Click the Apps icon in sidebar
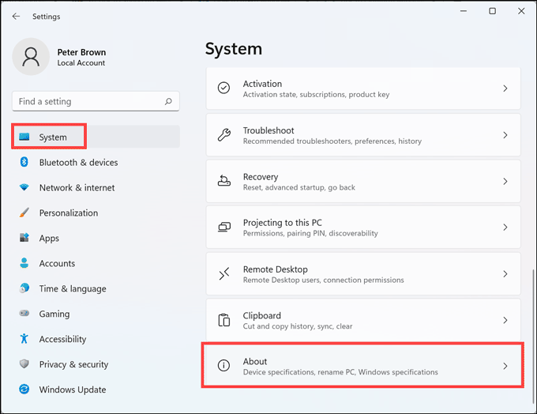The image size is (537, 414). (x=24, y=238)
